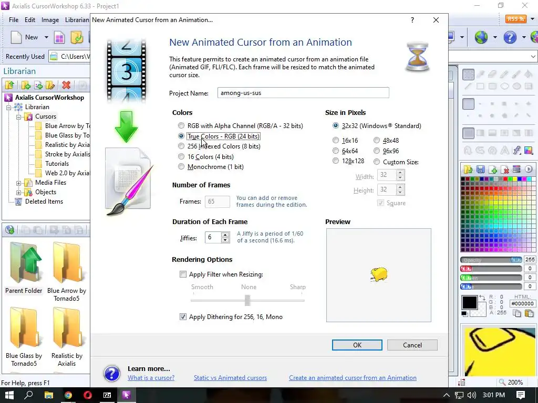Open Static vs Animated cursors link

point(230,378)
